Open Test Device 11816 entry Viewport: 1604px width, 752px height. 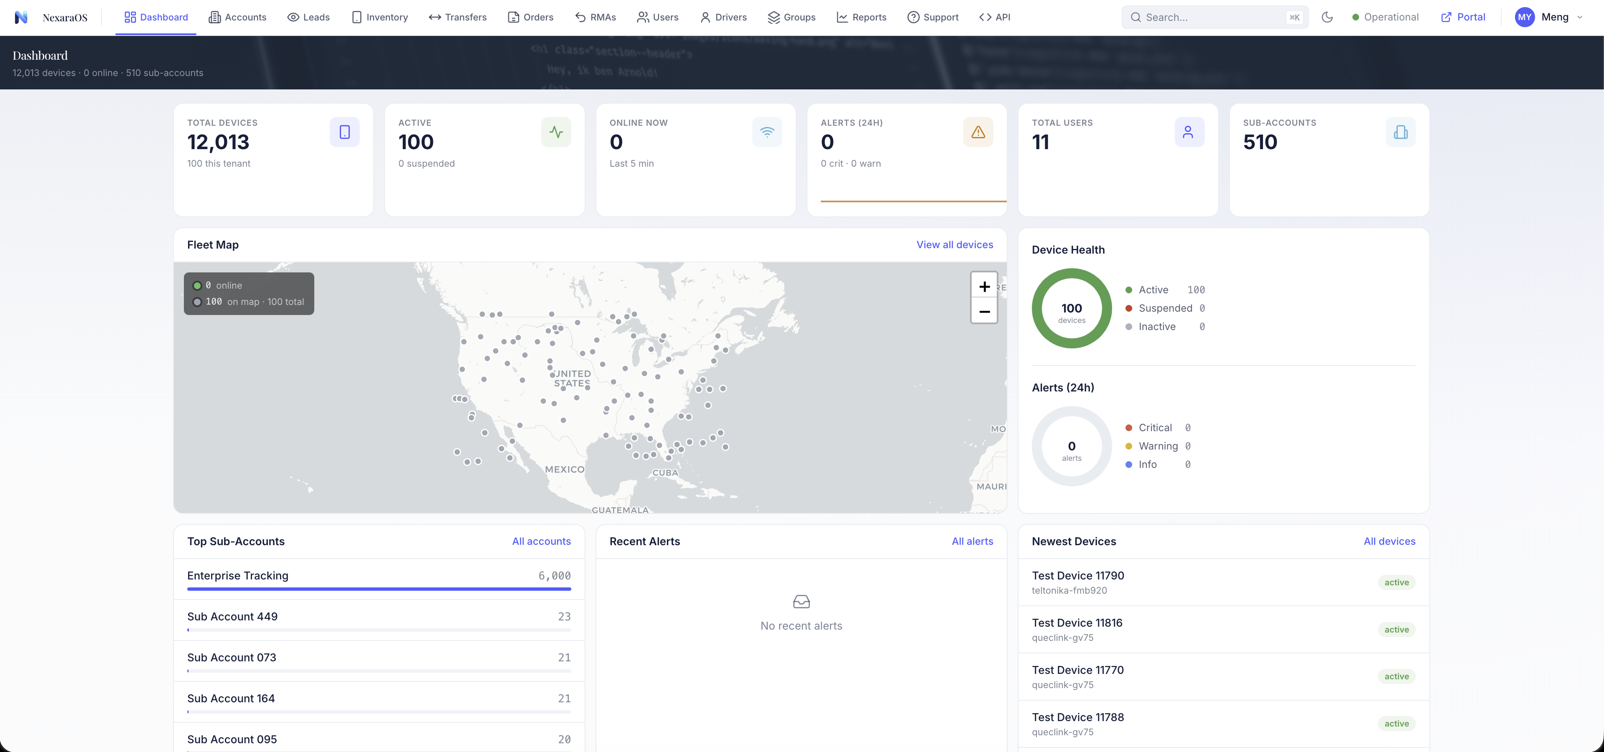click(x=1223, y=629)
